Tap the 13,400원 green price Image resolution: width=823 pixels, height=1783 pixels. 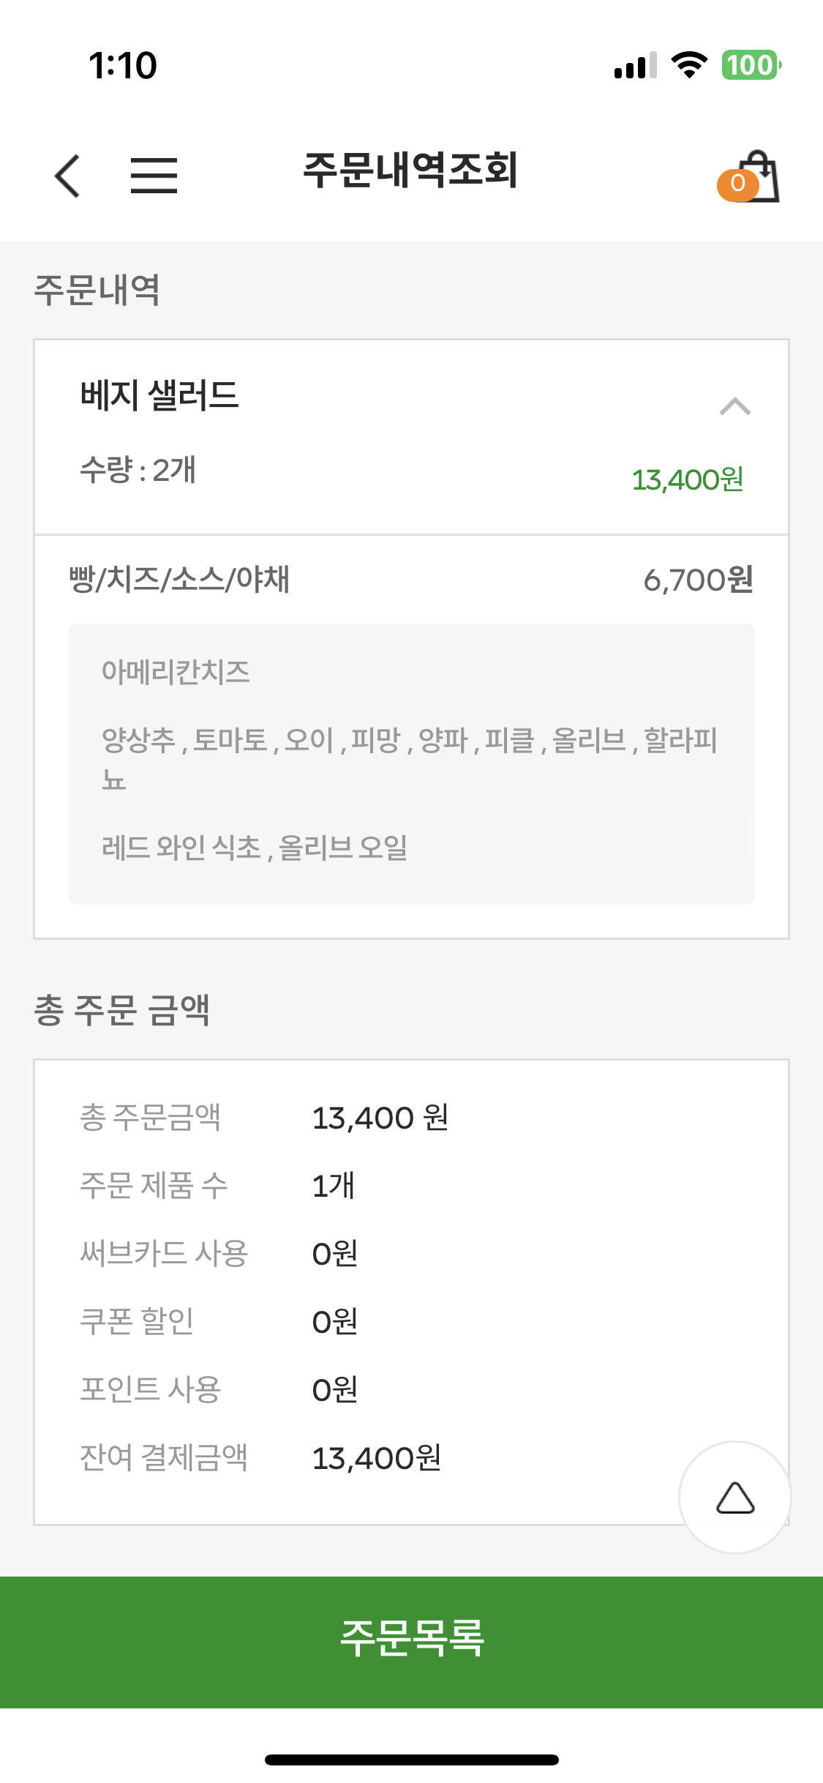click(687, 480)
